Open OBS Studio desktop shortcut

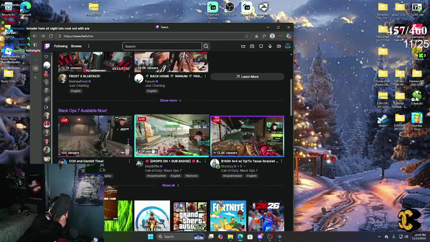coord(230,9)
